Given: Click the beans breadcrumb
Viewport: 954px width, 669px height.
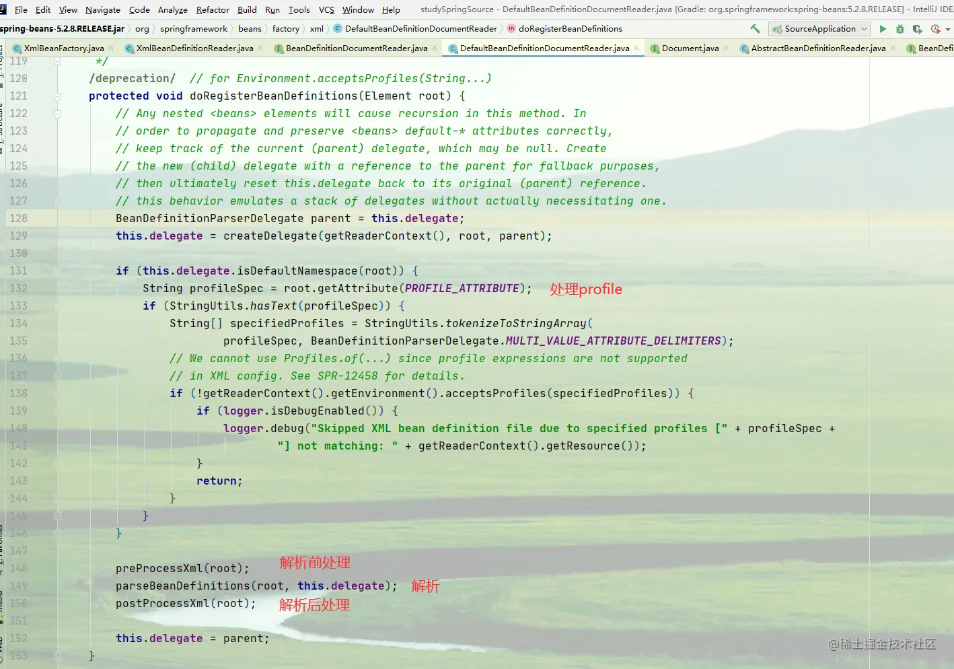Looking at the screenshot, I should click(x=250, y=29).
